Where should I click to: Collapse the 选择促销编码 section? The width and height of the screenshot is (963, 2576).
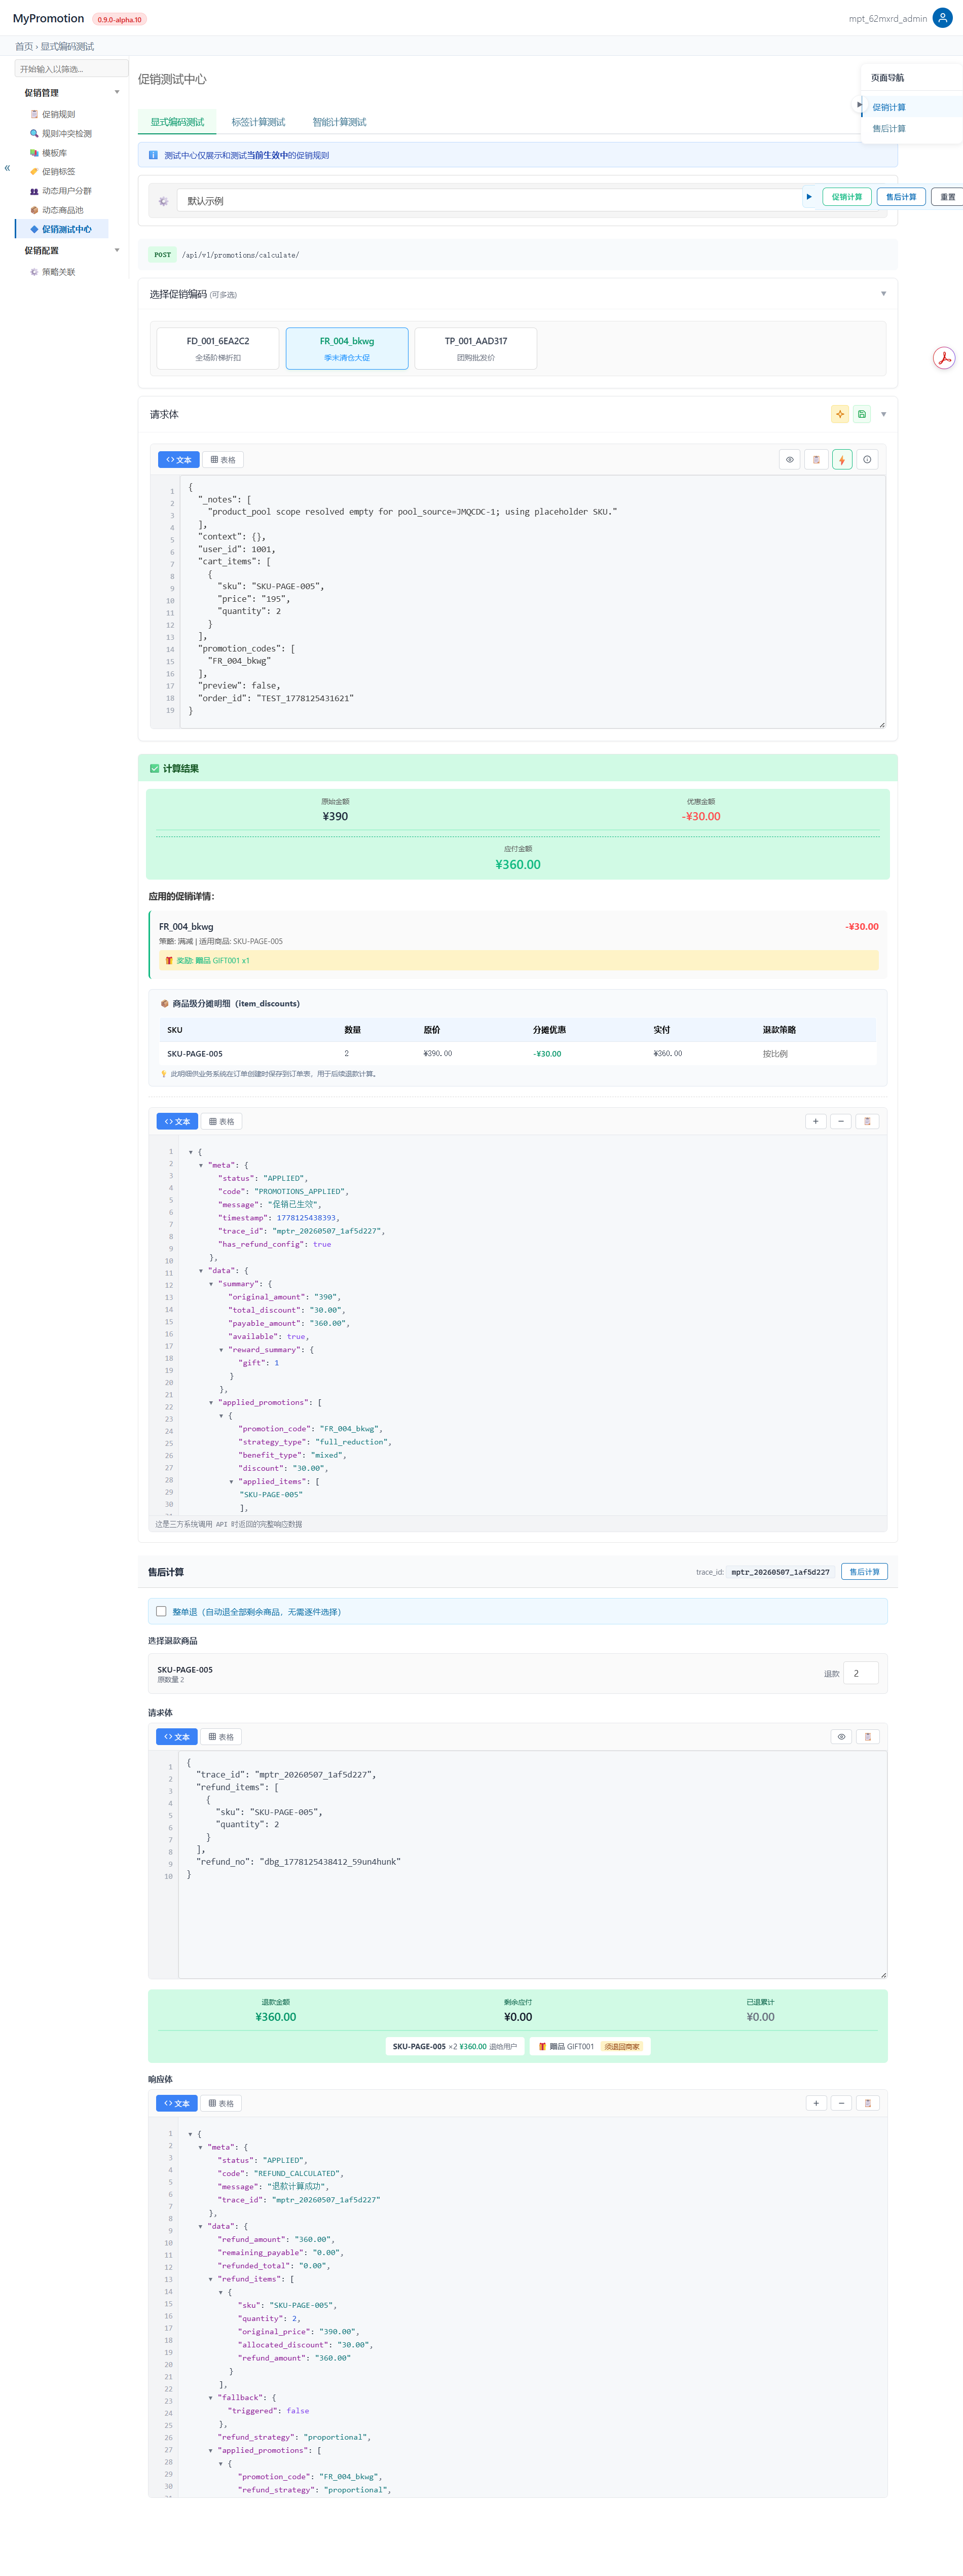pos(883,294)
